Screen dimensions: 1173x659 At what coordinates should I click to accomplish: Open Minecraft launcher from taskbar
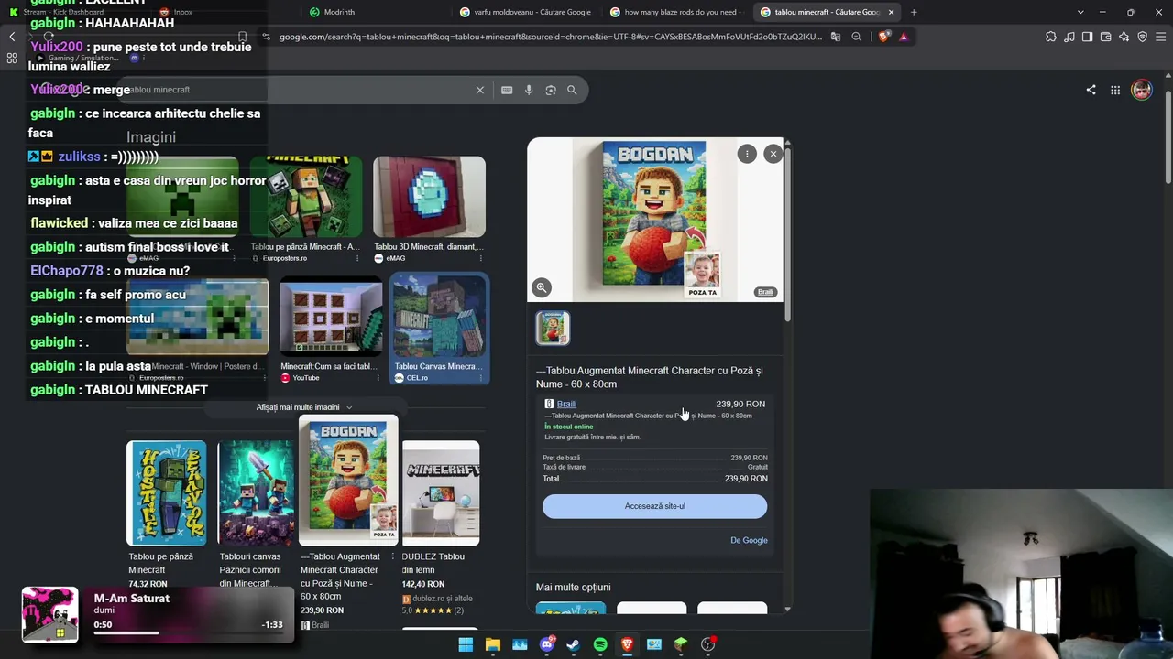[x=681, y=644]
